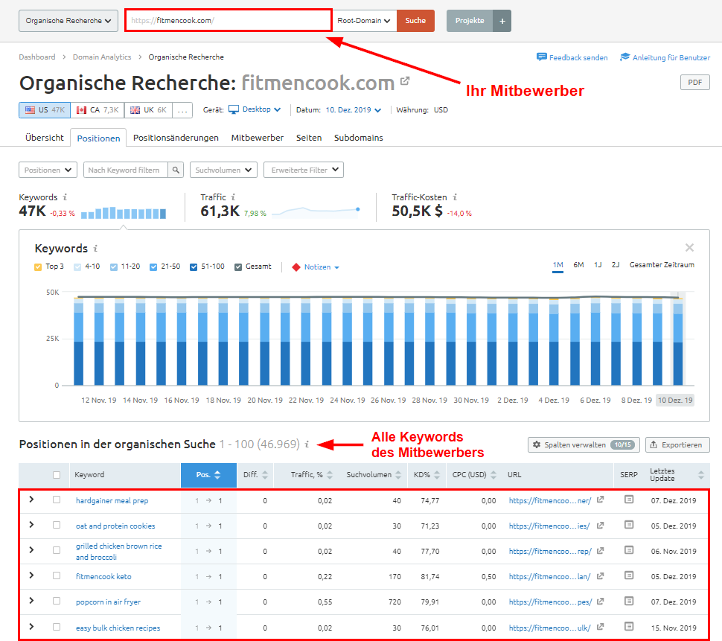722x641 pixels.
Task: Sort table by CPC (USD) column arrows
Action: [493, 475]
